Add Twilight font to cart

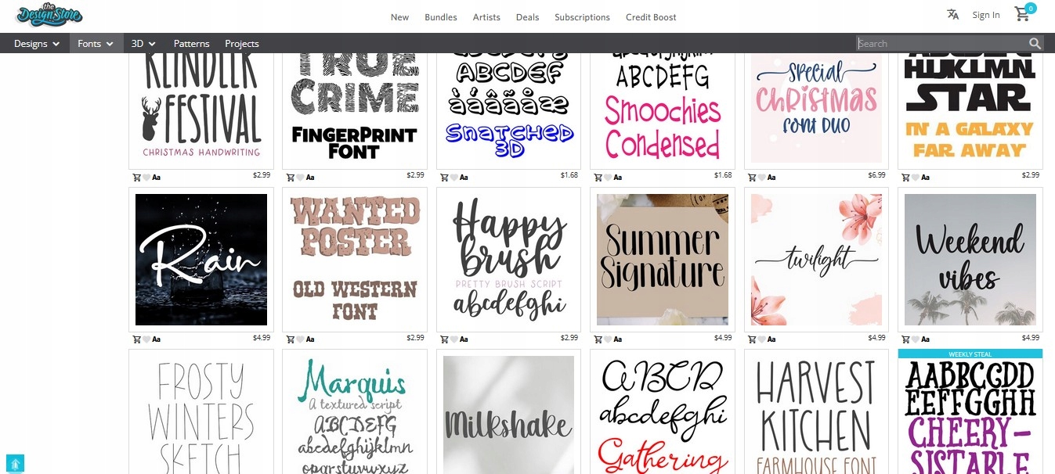coord(751,339)
